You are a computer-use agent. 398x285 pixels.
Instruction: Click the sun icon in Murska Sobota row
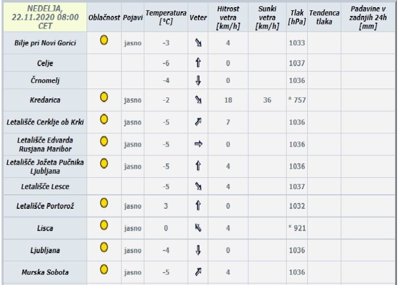point(104,269)
